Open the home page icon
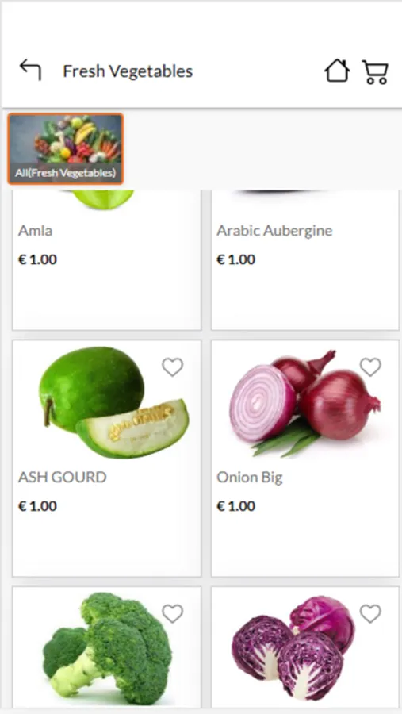This screenshot has height=714, width=402. pyautogui.click(x=337, y=71)
